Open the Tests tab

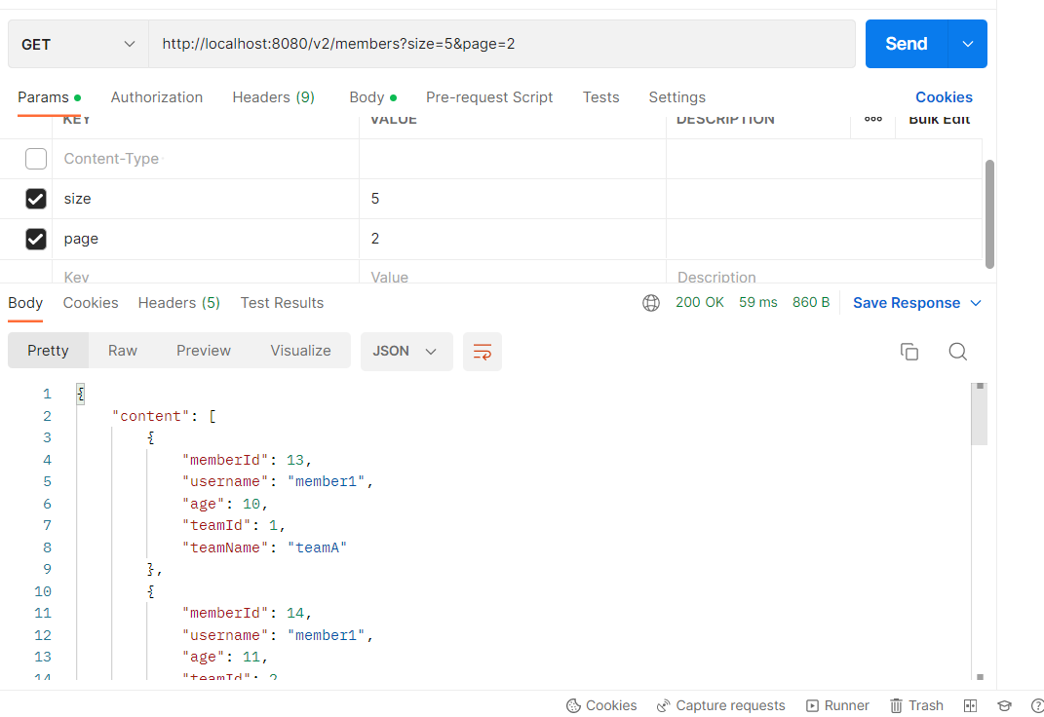tap(600, 97)
